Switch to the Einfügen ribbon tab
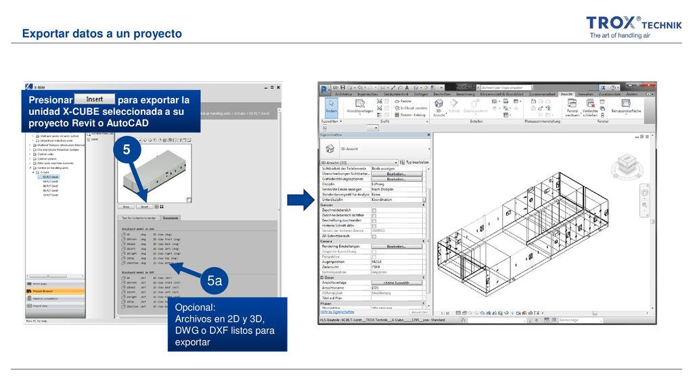 point(421,95)
